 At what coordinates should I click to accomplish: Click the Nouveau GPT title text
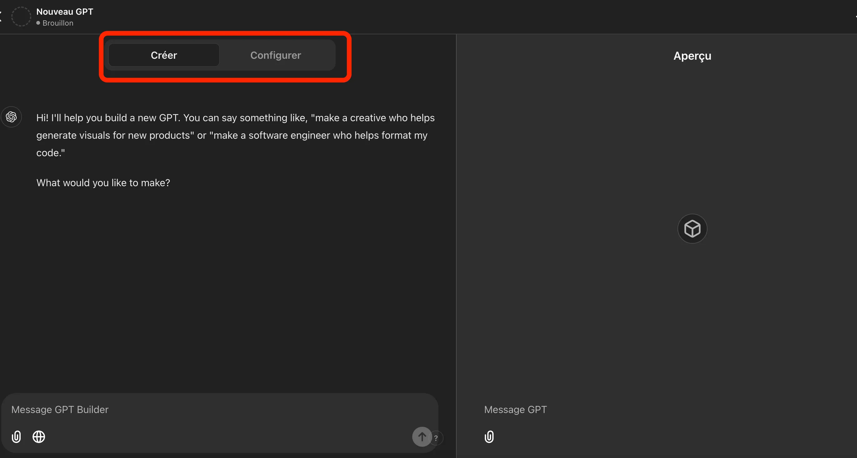[64, 12]
